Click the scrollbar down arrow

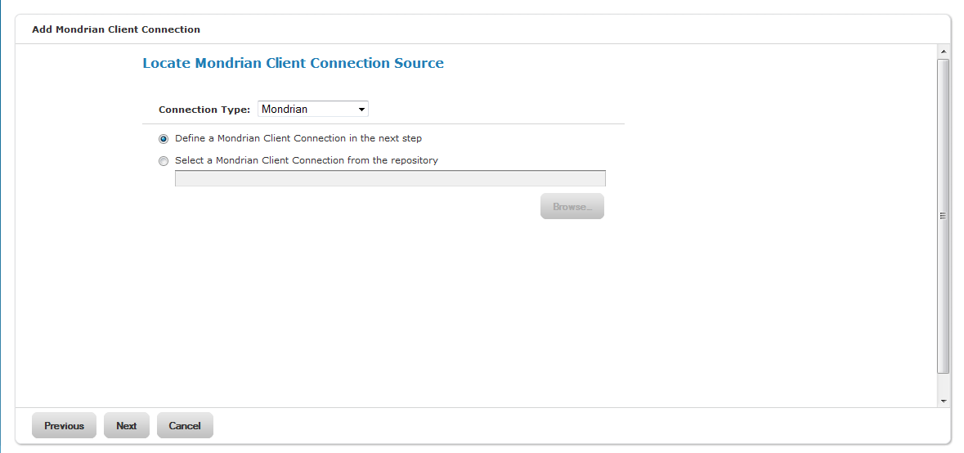point(944,401)
